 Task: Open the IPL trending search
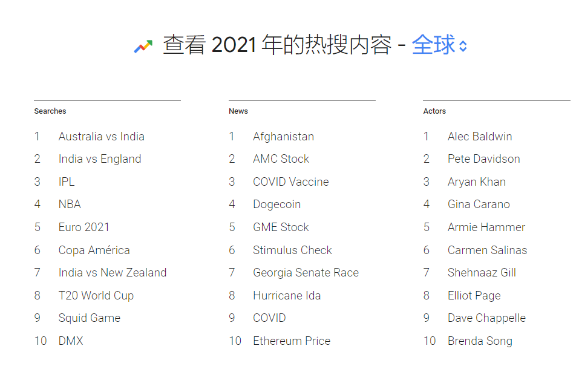67,182
